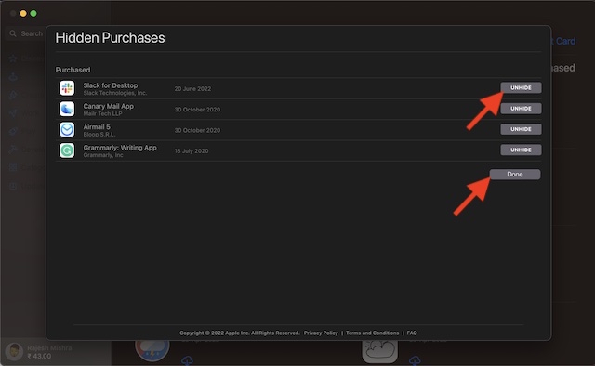Select 'Canary Mail App' name text
This screenshot has height=366, width=595.
[108, 106]
